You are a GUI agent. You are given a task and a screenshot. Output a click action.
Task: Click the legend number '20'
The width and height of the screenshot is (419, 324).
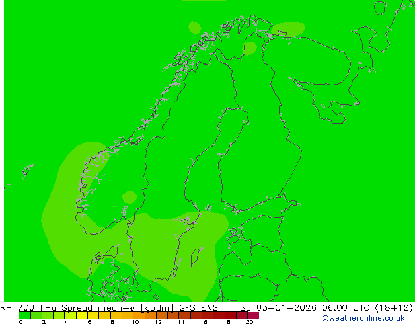tap(250, 322)
